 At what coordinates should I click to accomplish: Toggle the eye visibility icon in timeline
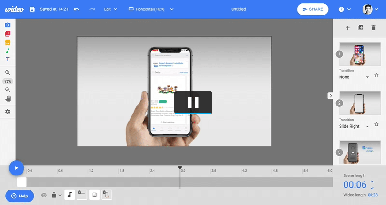pyautogui.click(x=44, y=195)
